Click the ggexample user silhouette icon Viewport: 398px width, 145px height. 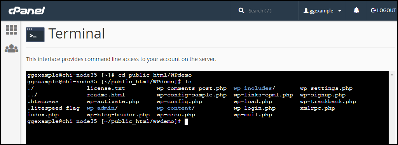306,10
